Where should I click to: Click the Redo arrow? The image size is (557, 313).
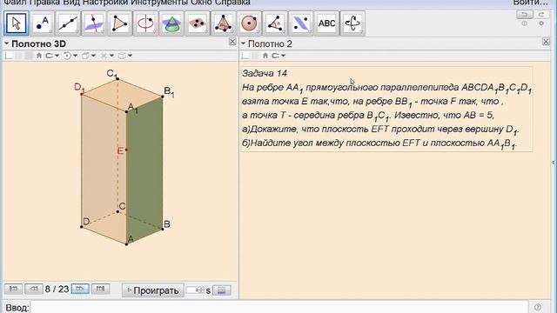[541, 15]
